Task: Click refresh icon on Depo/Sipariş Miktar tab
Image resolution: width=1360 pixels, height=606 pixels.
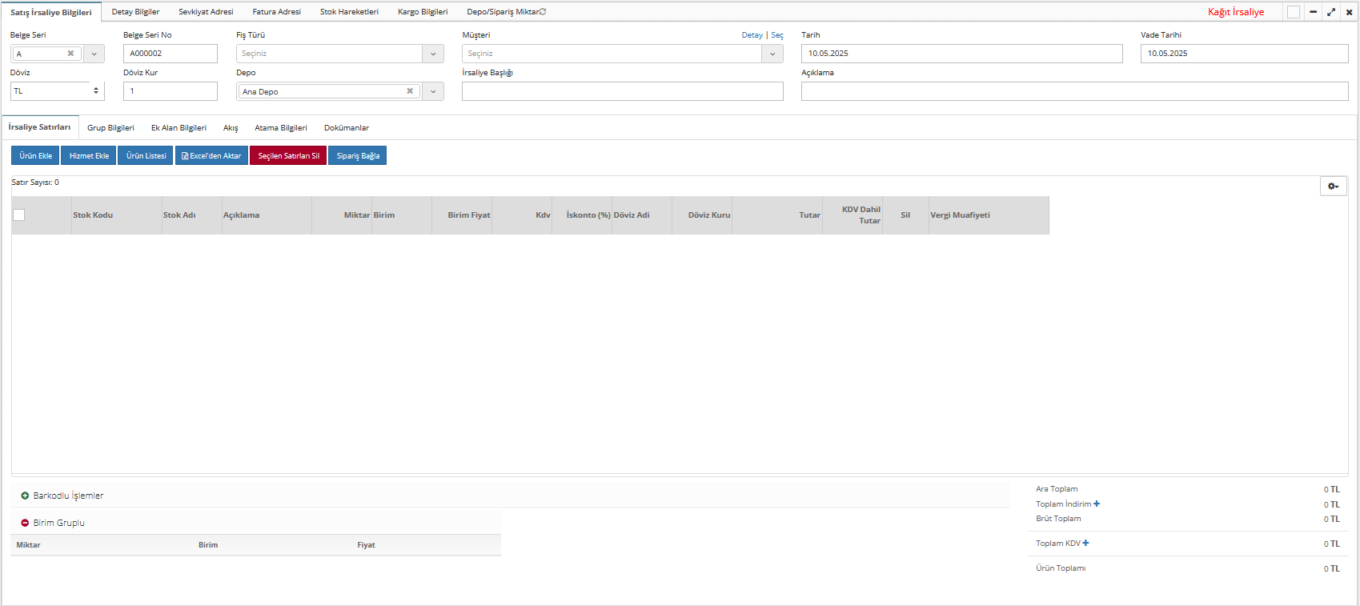Action: [x=543, y=12]
